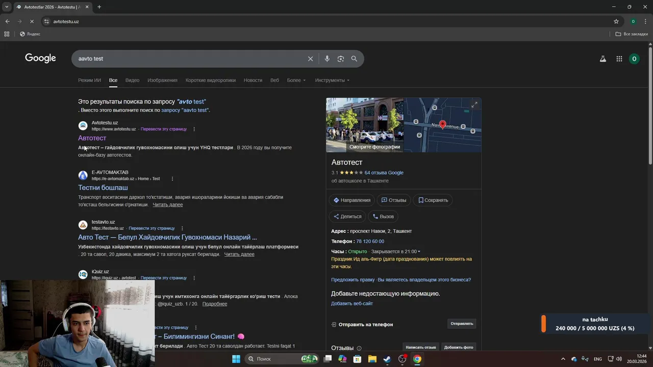
Task: Switch to the Новости tab
Action: [253, 80]
